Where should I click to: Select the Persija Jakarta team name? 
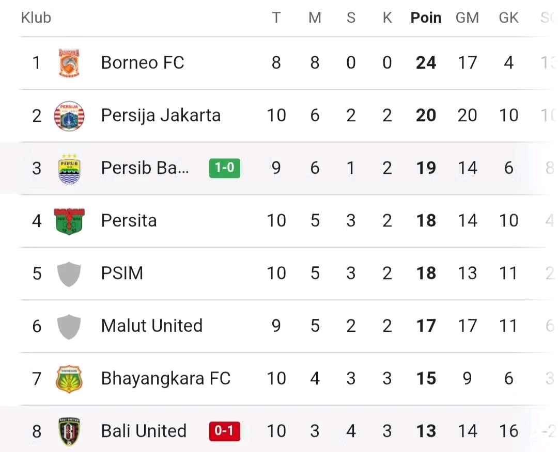coord(160,115)
